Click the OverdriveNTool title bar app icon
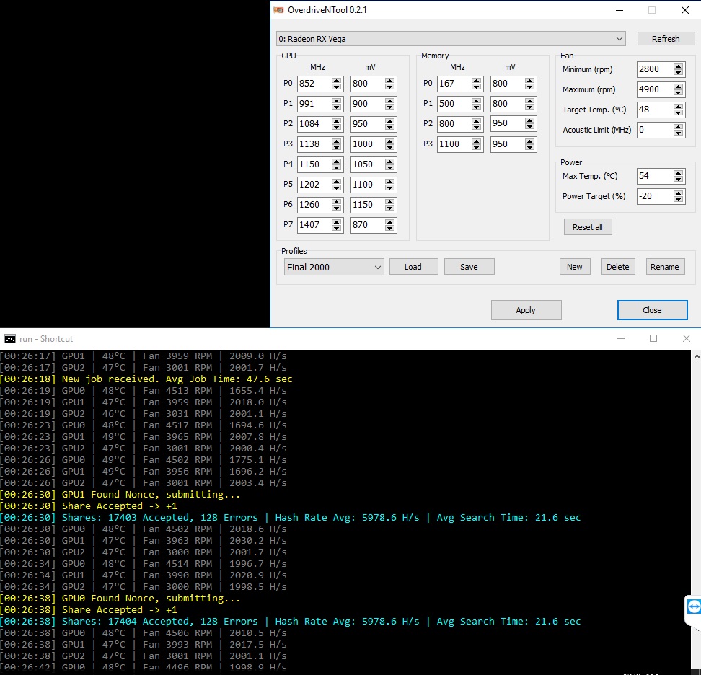This screenshot has width=701, height=675. click(x=278, y=10)
